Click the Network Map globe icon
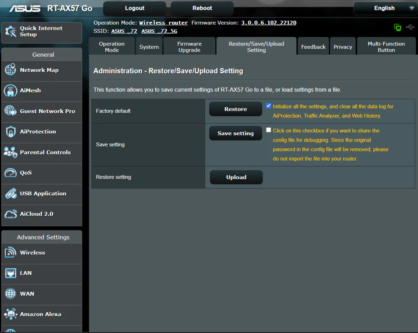Image resolution: width=418 pixels, height=333 pixels. [x=10, y=70]
